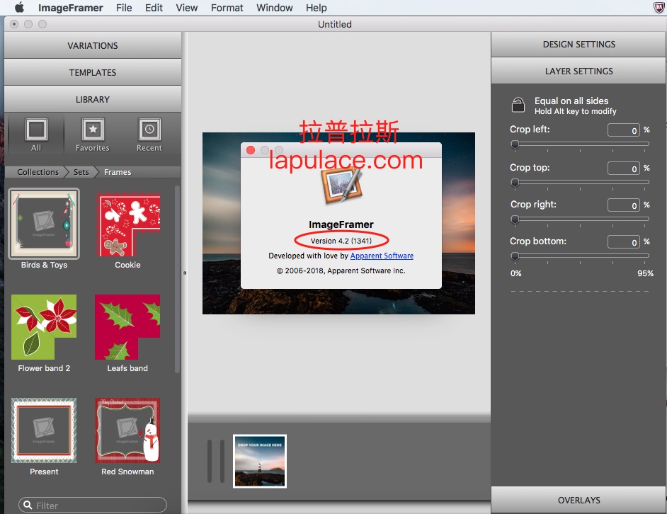Click the ImageFramer app icon in About dialog
Viewport: 667px width, 514px height.
click(343, 185)
